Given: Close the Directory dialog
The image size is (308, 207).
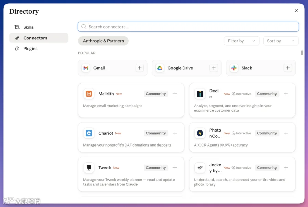Looking at the screenshot, I should (x=296, y=11).
